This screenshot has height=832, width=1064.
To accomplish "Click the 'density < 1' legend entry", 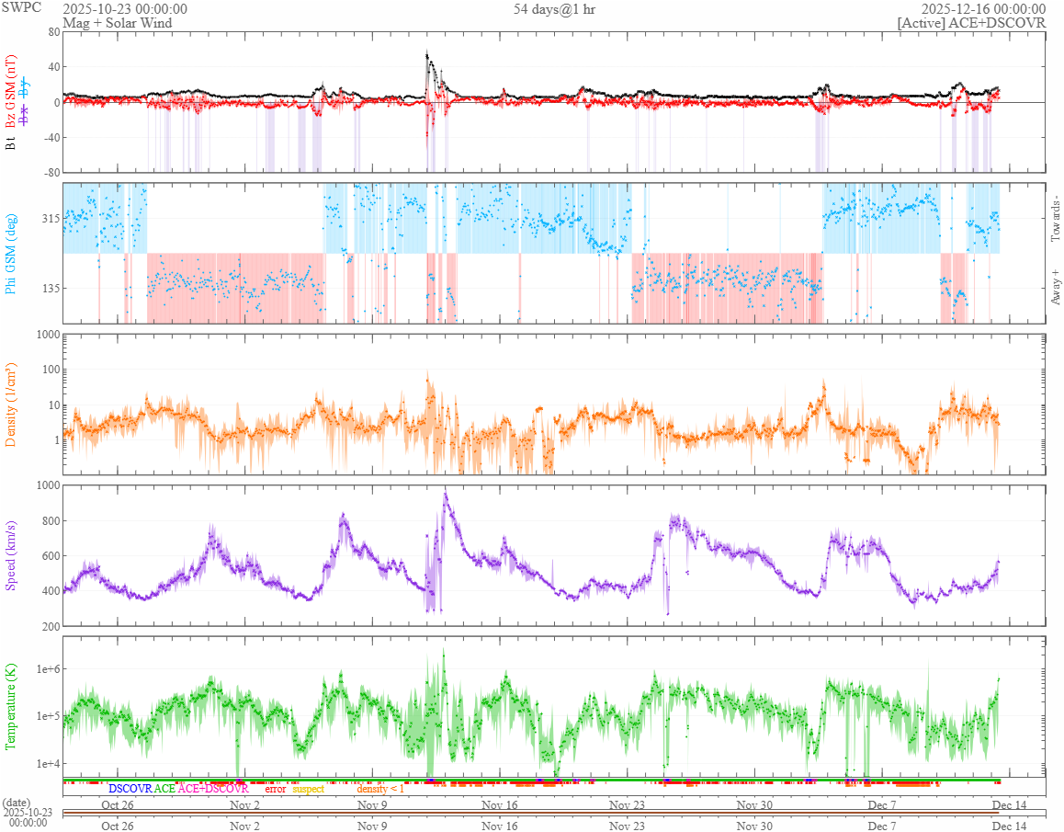I will pyautogui.click(x=380, y=789).
